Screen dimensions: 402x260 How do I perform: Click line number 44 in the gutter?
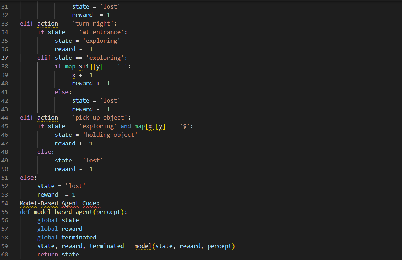(5, 117)
